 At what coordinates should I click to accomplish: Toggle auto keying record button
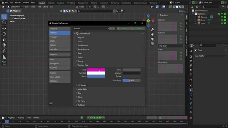[82, 118]
